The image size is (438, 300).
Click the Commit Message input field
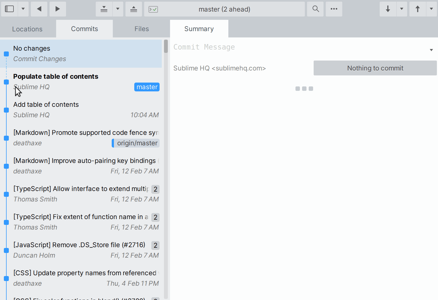pyautogui.click(x=300, y=47)
